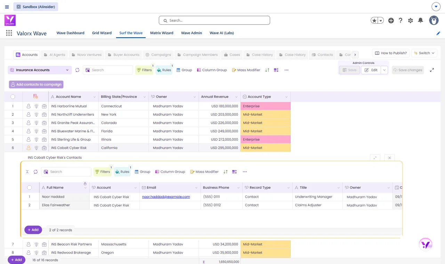Toggle the select-all checkbox in contacts grid

click(30, 188)
